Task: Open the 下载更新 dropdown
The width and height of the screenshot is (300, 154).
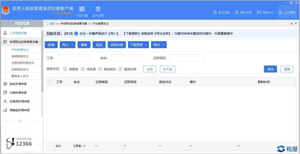Action: 138,45
